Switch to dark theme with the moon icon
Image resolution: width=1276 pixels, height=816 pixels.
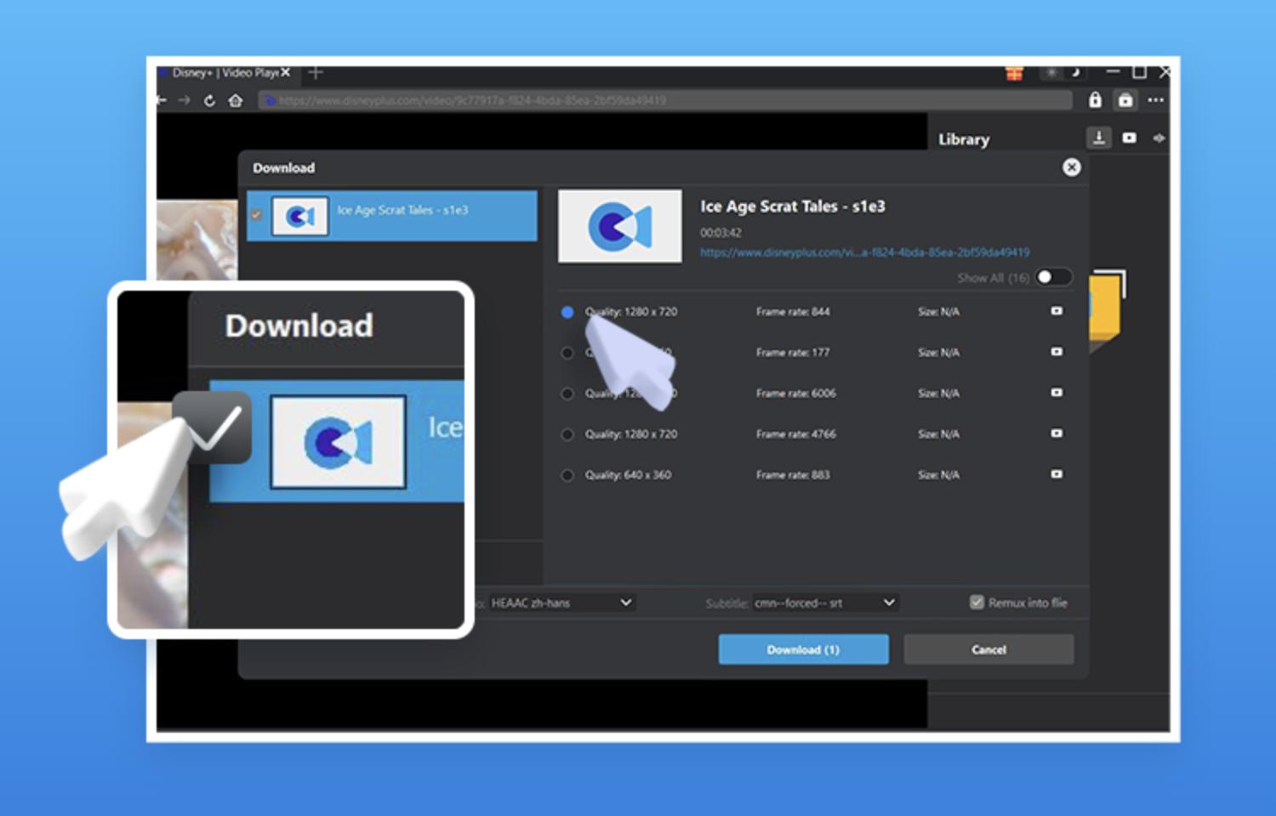point(1074,73)
